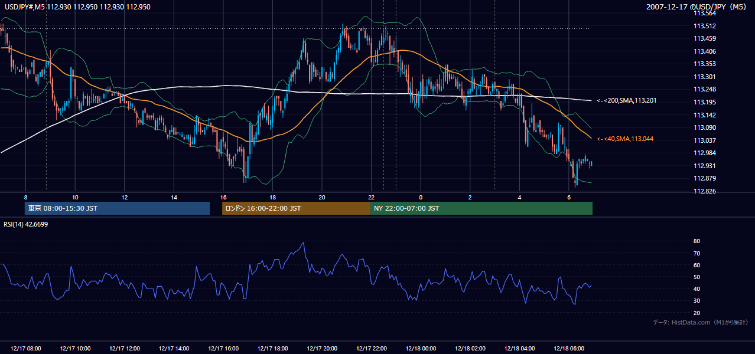755x354 pixels.
Task: Click hour label 14 under price chart
Action: click(x=174, y=197)
